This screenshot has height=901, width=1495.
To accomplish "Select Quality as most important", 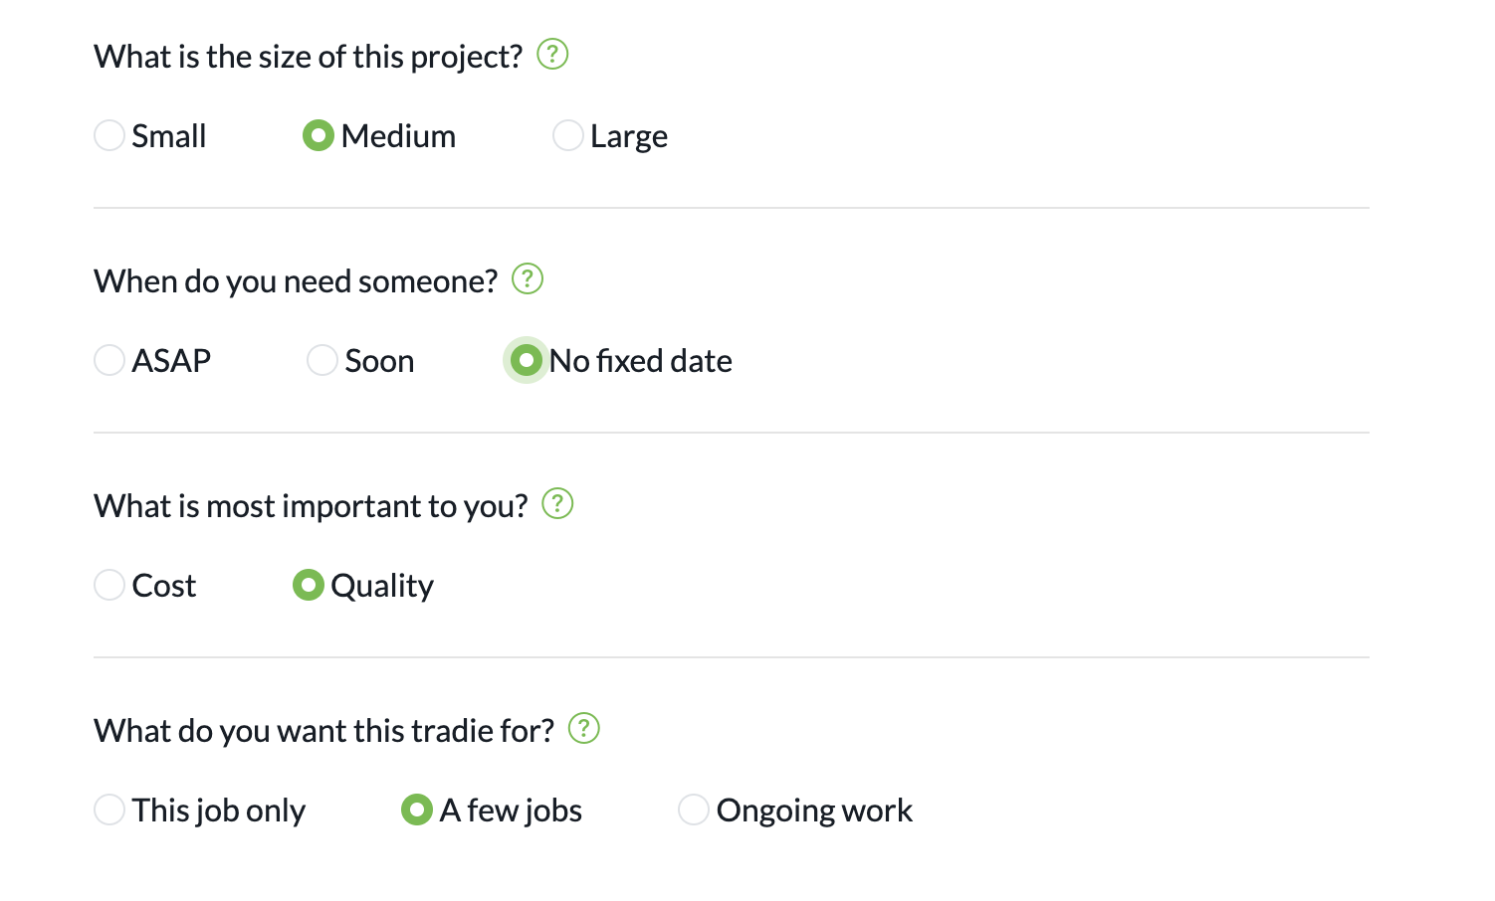I will point(309,585).
